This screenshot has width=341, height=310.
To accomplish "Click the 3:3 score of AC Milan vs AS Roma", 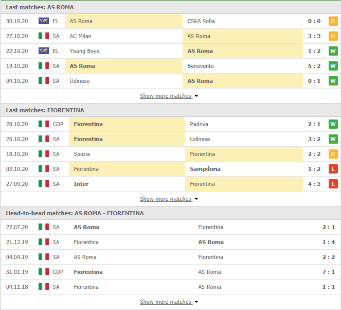I will pyautogui.click(x=314, y=36).
